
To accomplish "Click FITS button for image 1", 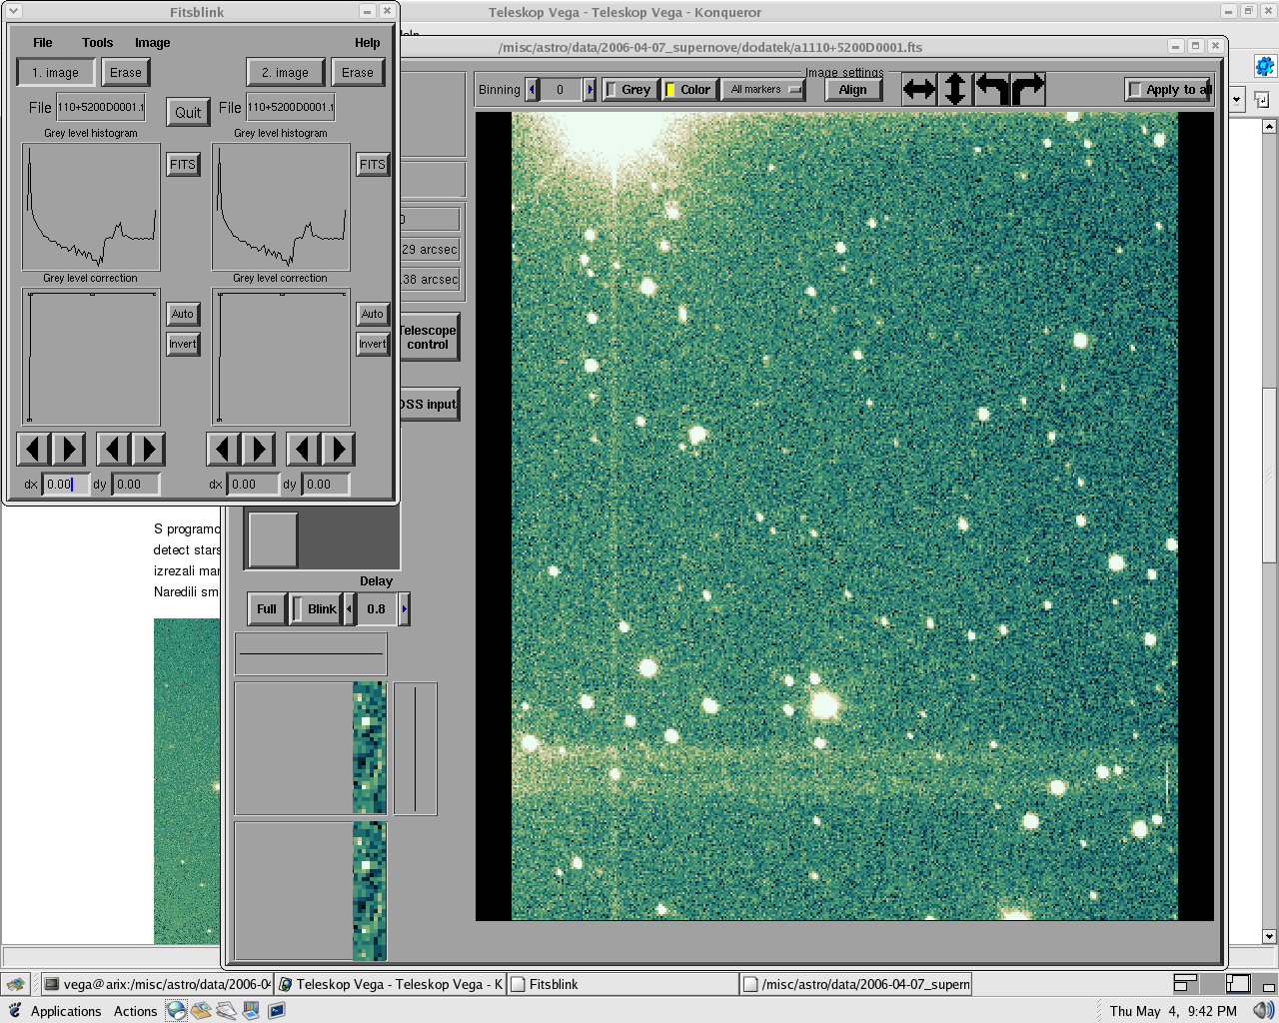I will pyautogui.click(x=183, y=165).
